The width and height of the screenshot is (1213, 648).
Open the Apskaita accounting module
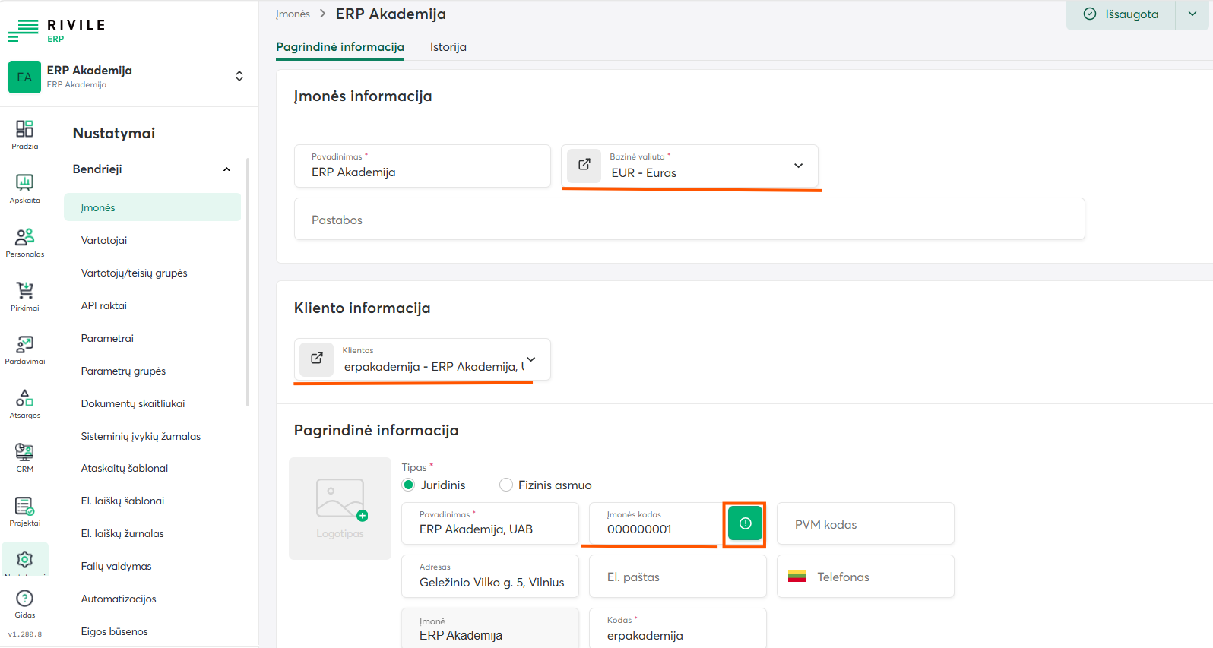[24, 188]
